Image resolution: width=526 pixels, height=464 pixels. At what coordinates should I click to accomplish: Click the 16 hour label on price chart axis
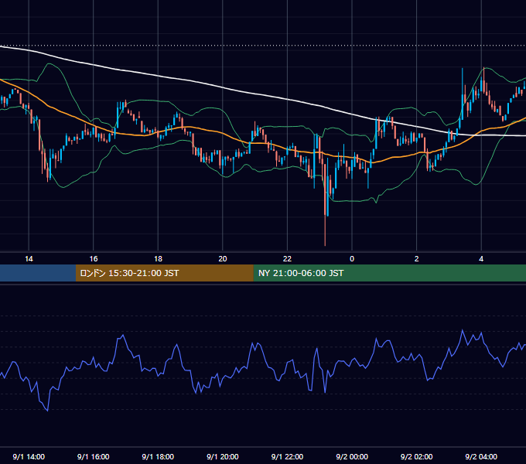[94, 259]
